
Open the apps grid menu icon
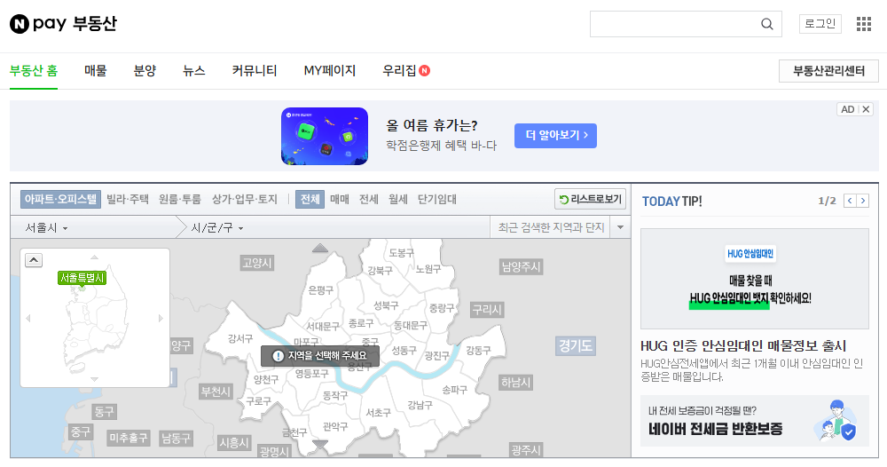click(863, 24)
